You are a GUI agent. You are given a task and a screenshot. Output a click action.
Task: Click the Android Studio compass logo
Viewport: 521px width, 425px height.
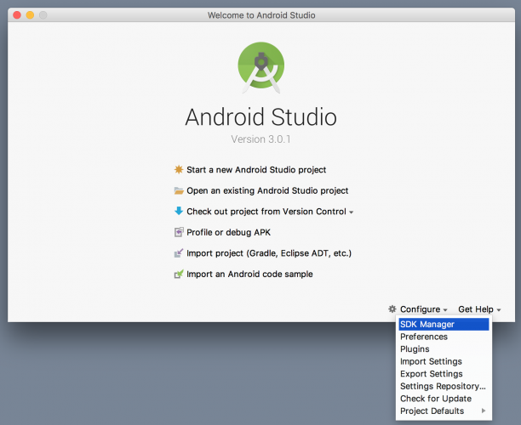(260, 66)
